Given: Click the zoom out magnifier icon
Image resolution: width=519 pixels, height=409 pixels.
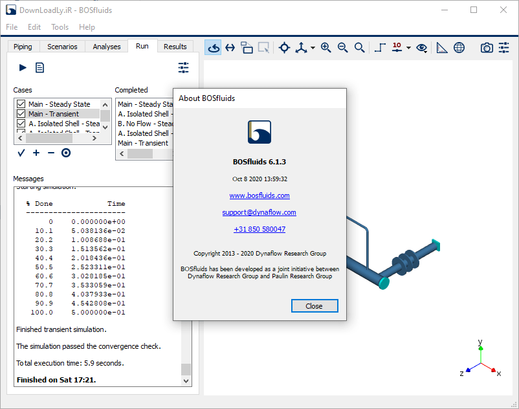Looking at the screenshot, I should coord(342,47).
